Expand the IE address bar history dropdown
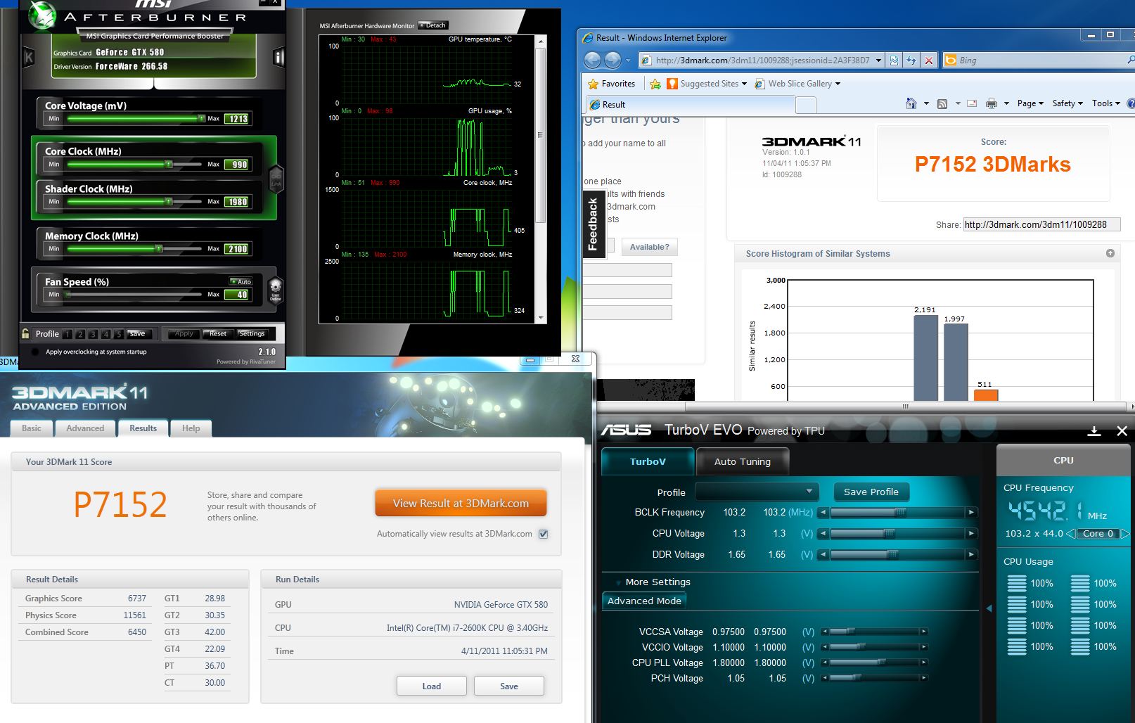Viewport: 1135px width, 723px height. (x=878, y=60)
